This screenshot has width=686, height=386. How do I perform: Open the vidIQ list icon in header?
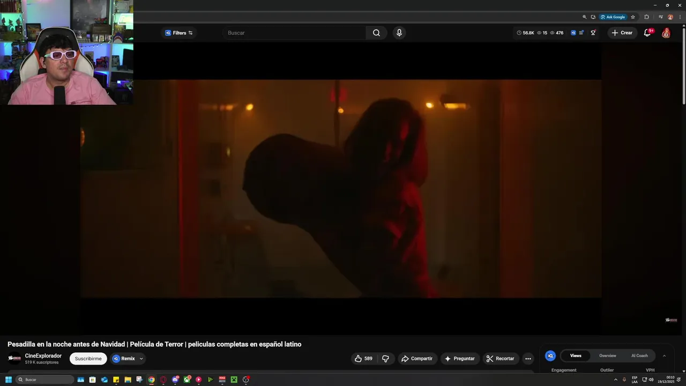click(581, 33)
